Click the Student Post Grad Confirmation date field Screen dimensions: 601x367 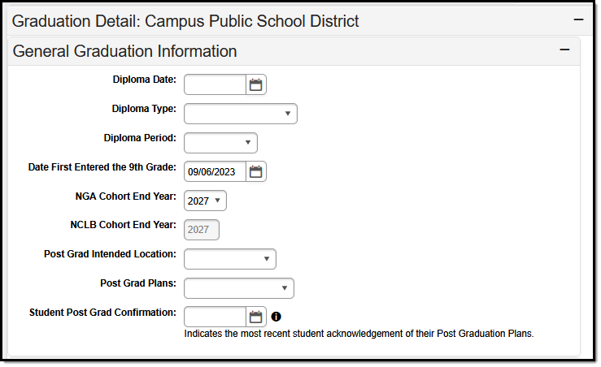(x=215, y=317)
